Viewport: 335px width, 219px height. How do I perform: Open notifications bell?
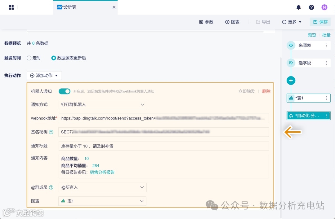299,7
